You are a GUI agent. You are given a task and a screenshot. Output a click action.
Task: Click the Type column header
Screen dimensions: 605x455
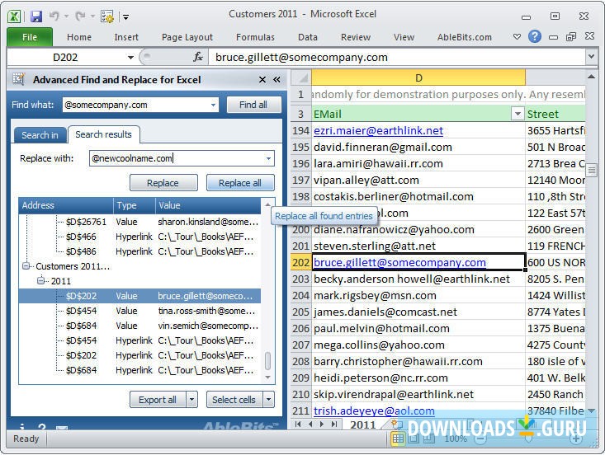coord(135,205)
